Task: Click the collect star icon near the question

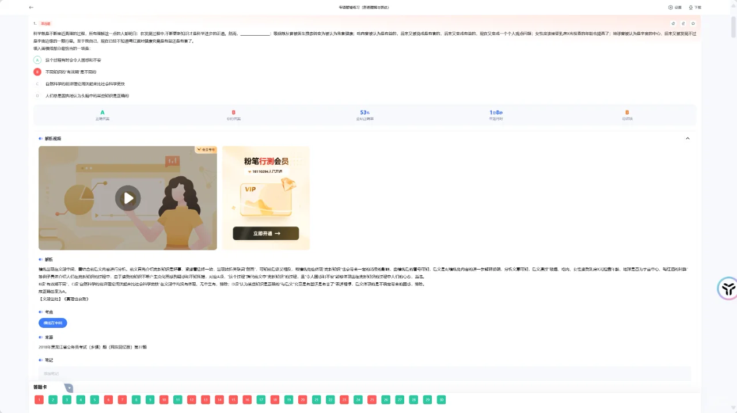Action: click(693, 23)
